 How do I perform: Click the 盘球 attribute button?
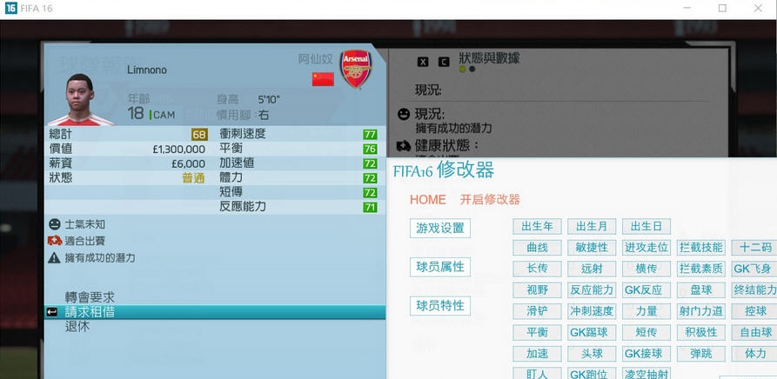700,290
